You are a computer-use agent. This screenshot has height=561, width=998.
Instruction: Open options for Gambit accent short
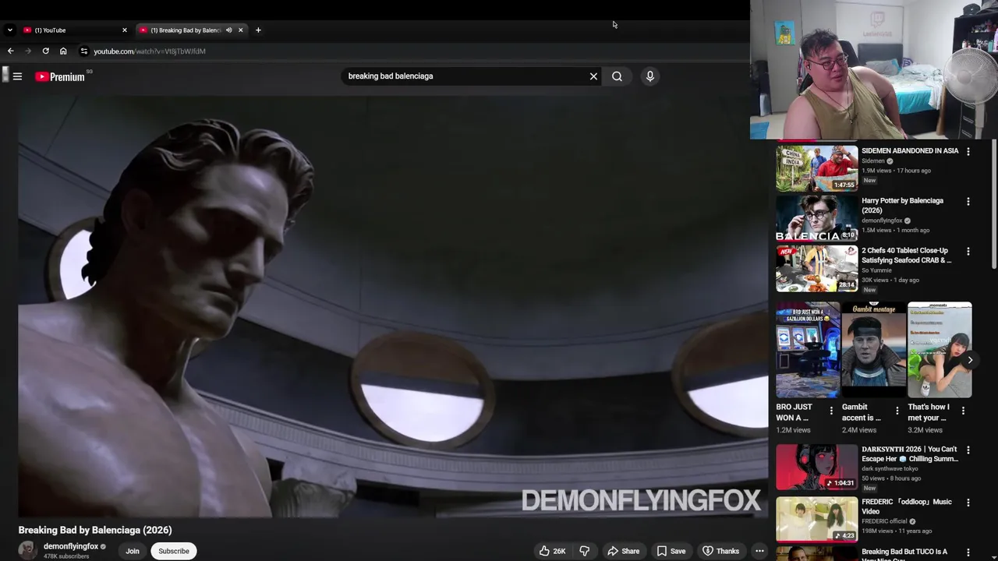click(897, 411)
